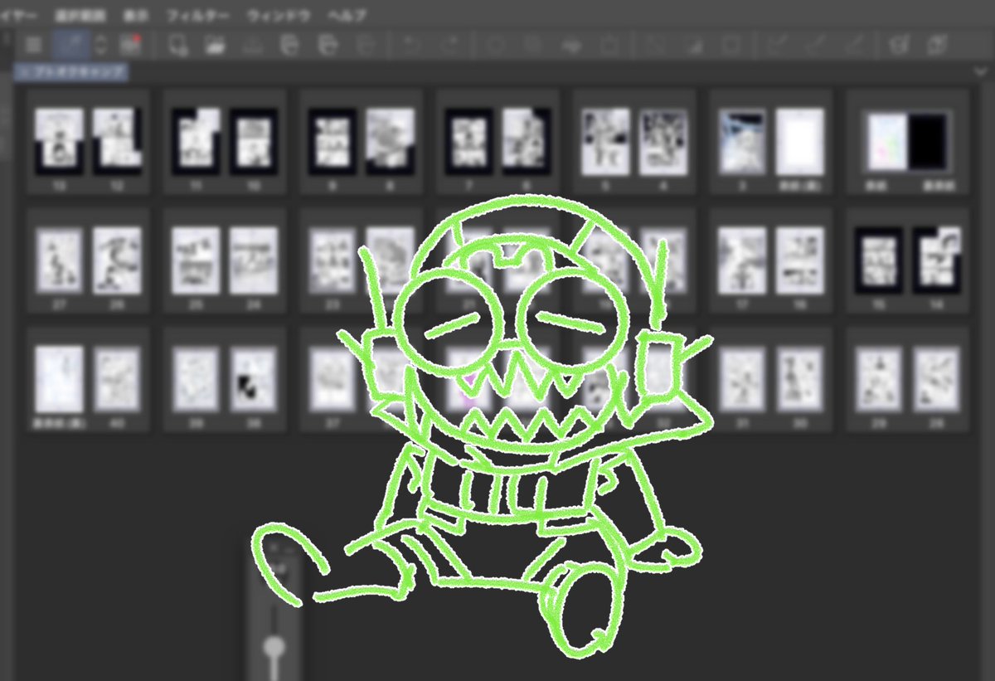Open the ウィンドウ menu
The height and width of the screenshot is (681, 995).
[278, 15]
